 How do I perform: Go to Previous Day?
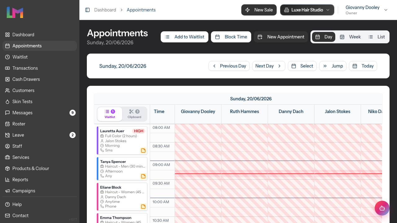[229, 66]
